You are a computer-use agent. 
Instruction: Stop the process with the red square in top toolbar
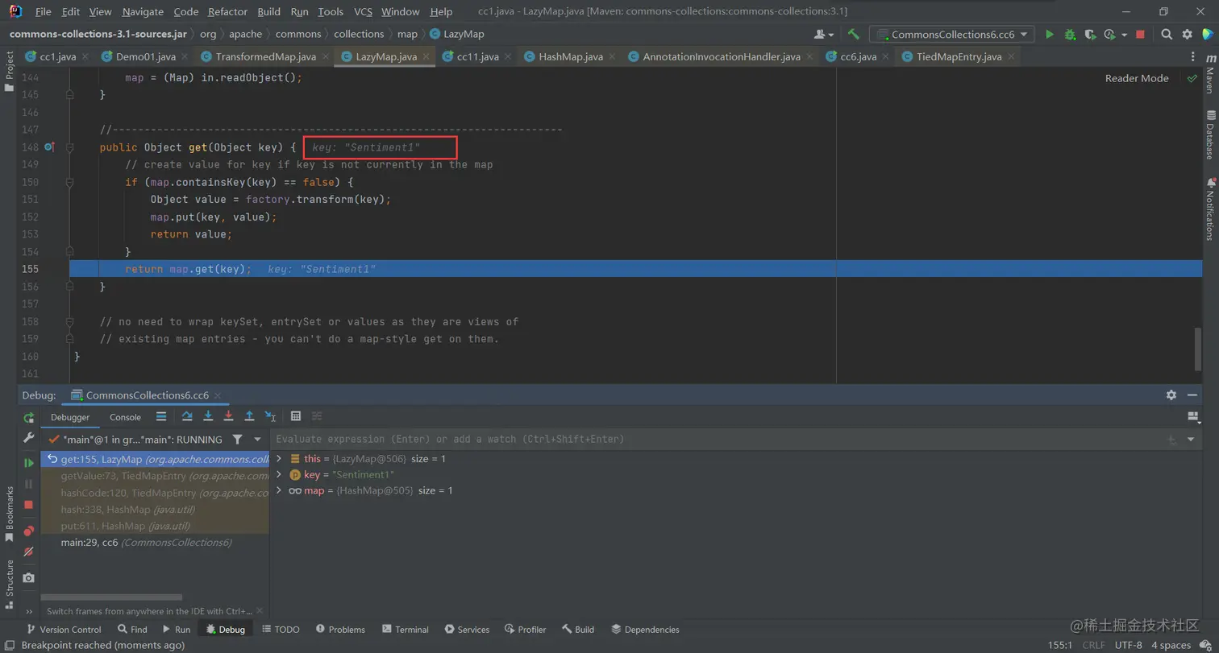pos(1140,35)
